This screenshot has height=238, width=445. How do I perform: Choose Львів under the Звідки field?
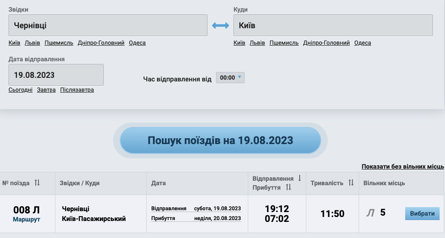32,43
